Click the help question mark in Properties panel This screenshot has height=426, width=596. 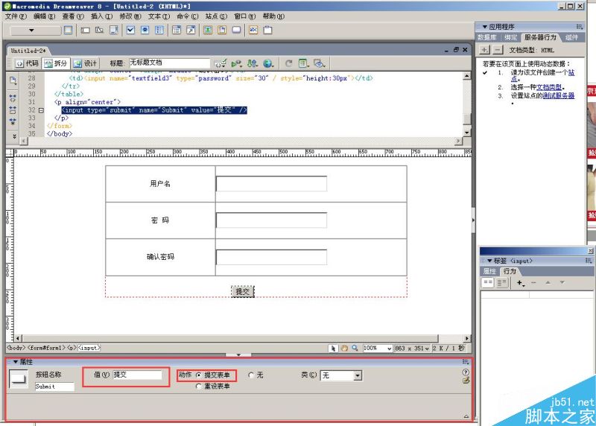pyautogui.click(x=466, y=372)
